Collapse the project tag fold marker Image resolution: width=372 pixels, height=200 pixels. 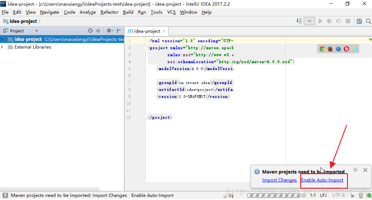[x=145, y=48]
